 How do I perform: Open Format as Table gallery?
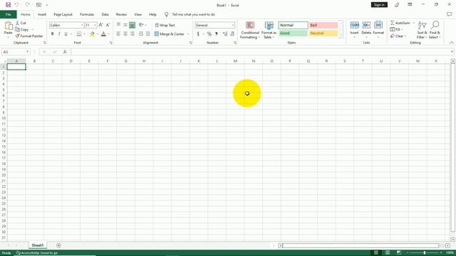(269, 30)
